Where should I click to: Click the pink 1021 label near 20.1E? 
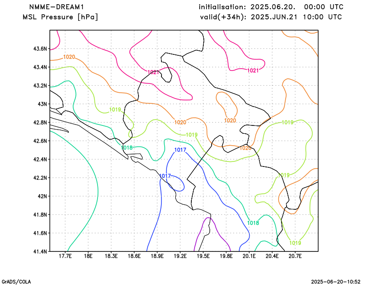[253, 71]
